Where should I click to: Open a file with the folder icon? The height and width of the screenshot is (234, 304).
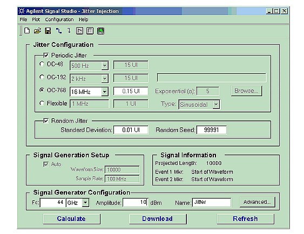point(37,31)
